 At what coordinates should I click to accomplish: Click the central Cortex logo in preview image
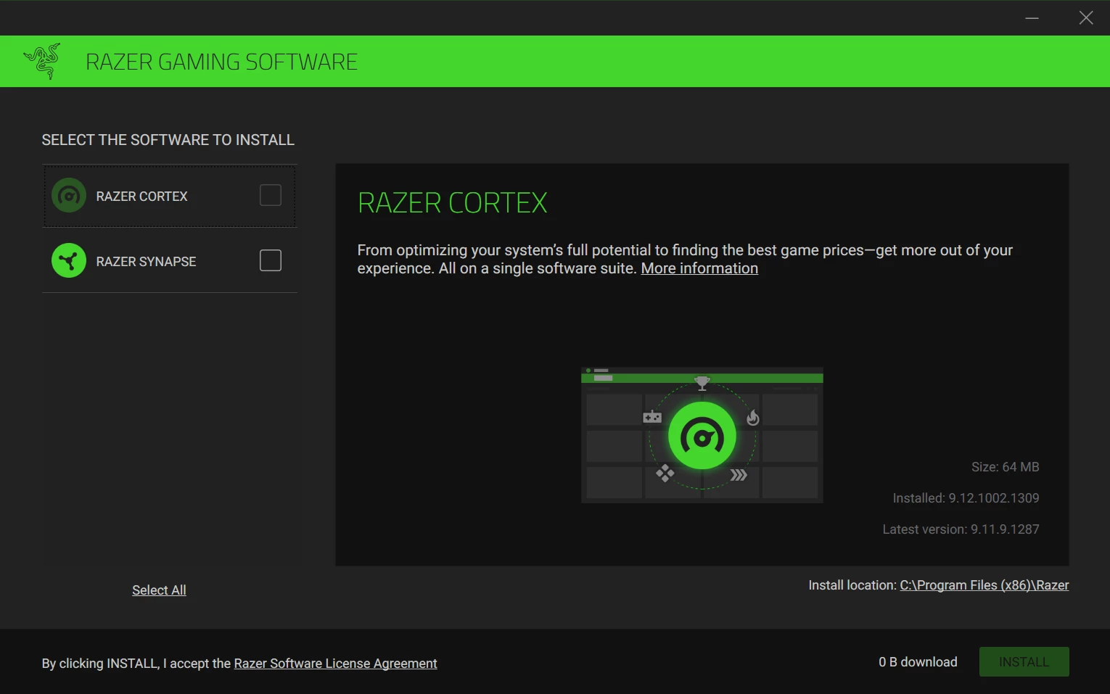(x=702, y=435)
